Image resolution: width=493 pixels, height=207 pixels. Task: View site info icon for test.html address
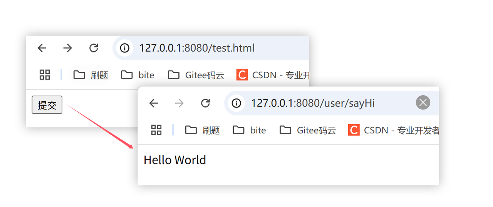click(124, 48)
